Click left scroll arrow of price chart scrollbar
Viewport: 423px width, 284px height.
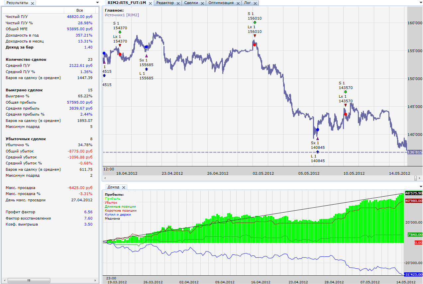click(x=105, y=178)
